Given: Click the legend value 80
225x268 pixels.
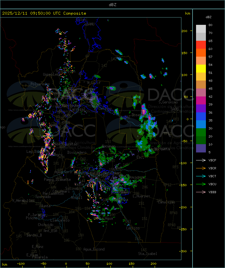Looking at the screenshot, I should [x=210, y=25].
